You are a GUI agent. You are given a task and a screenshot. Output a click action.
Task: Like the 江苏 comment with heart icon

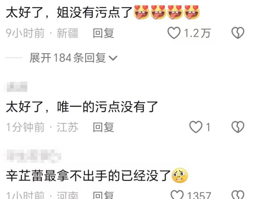coord(196,127)
